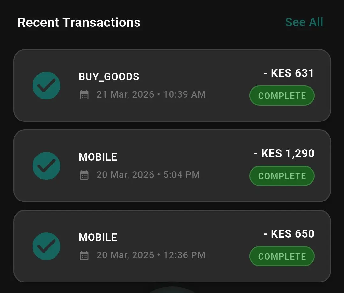344x293 pixels.
Task: Select the MOBILE title dated 5:04 PM
Action: [98, 157]
